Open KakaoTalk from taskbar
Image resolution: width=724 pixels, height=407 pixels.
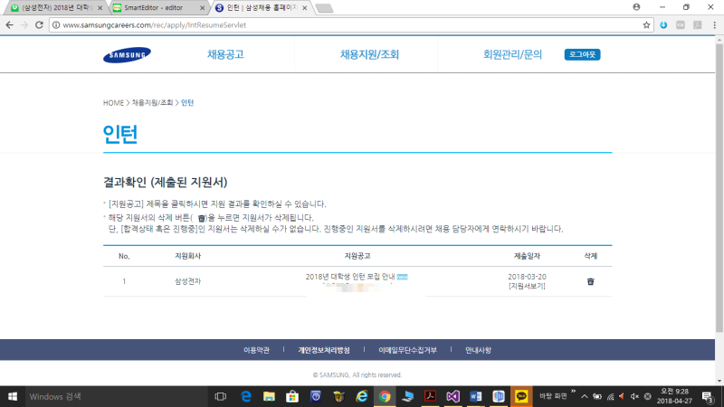(x=521, y=396)
